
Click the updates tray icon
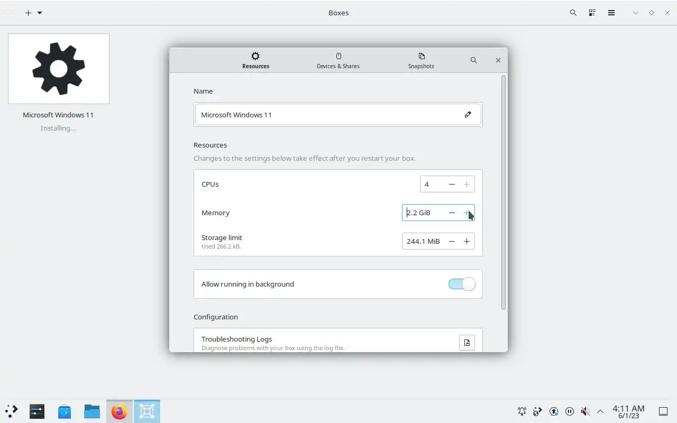pyautogui.click(x=554, y=411)
